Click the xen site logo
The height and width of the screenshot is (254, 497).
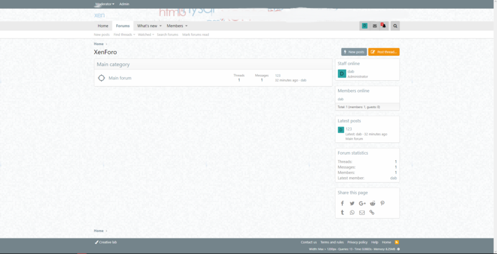(99, 15)
